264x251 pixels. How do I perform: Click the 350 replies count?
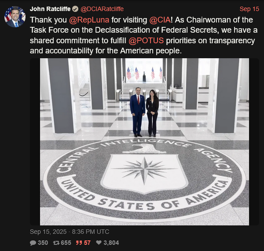[43, 243]
